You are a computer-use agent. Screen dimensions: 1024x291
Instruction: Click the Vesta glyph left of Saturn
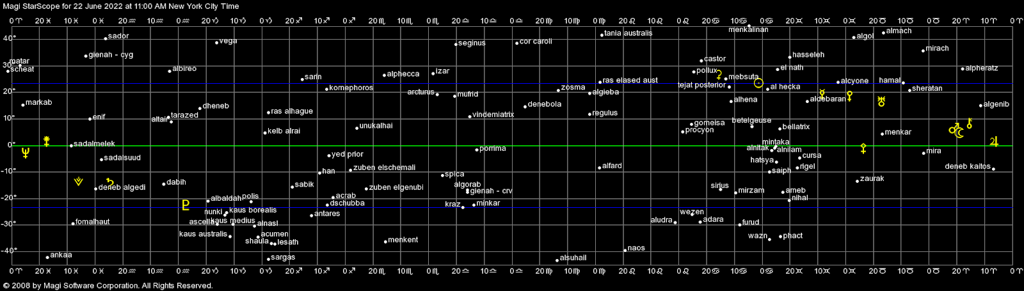[78, 182]
